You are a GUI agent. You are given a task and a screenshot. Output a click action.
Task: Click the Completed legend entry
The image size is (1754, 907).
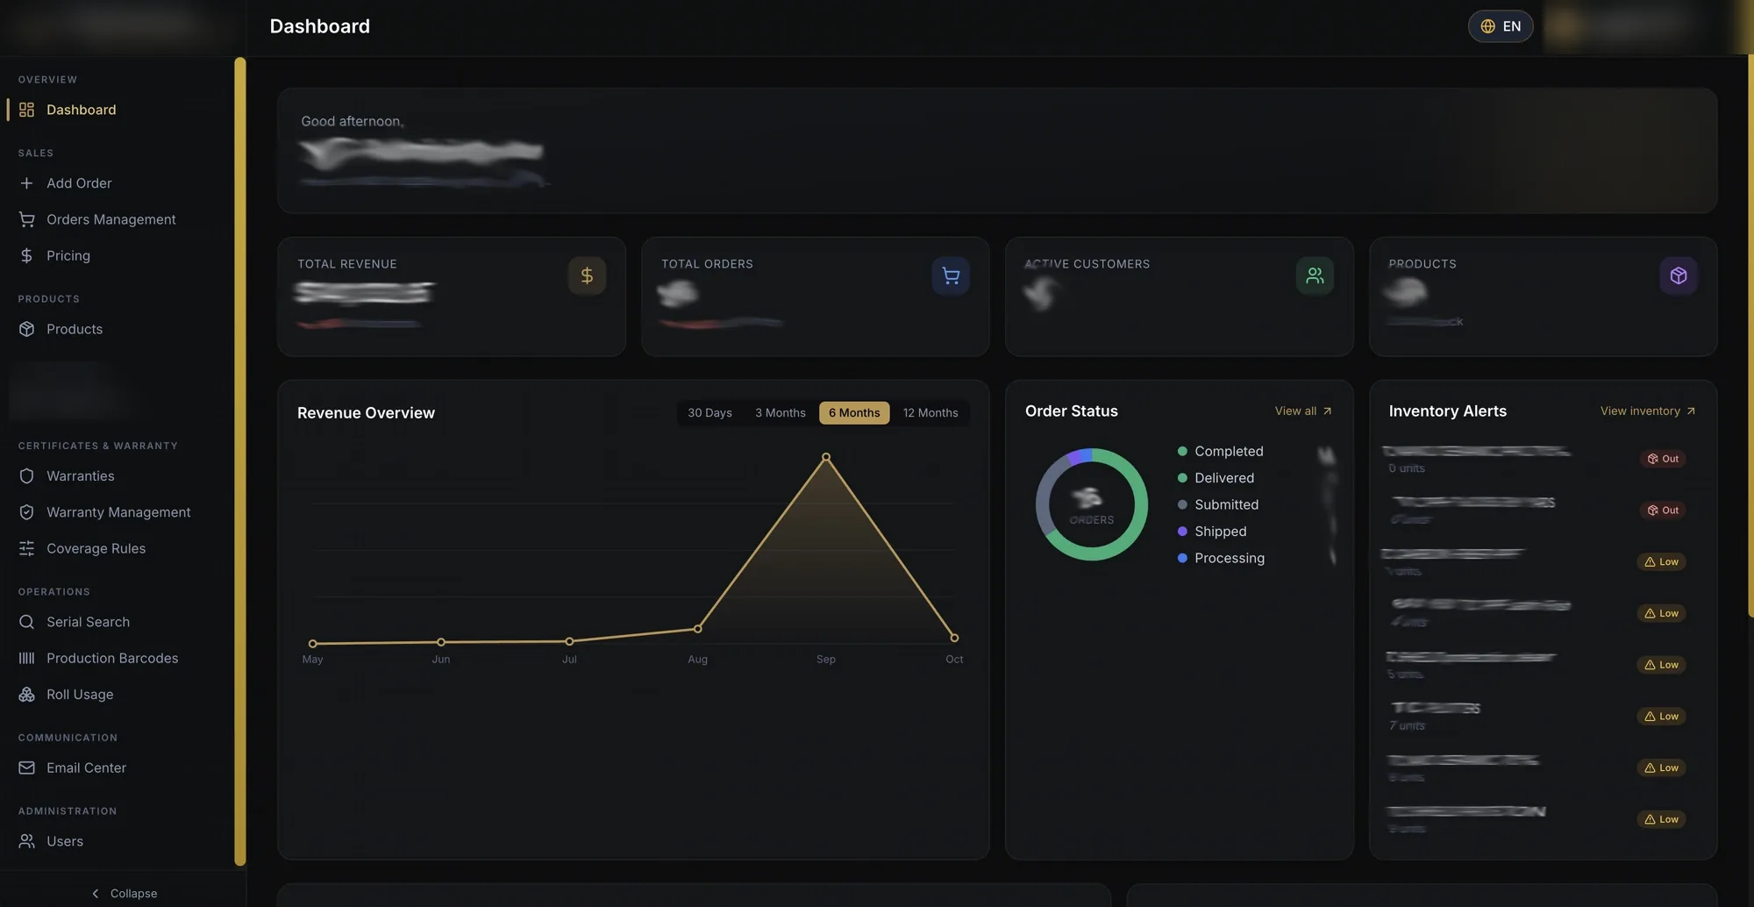(x=1220, y=451)
